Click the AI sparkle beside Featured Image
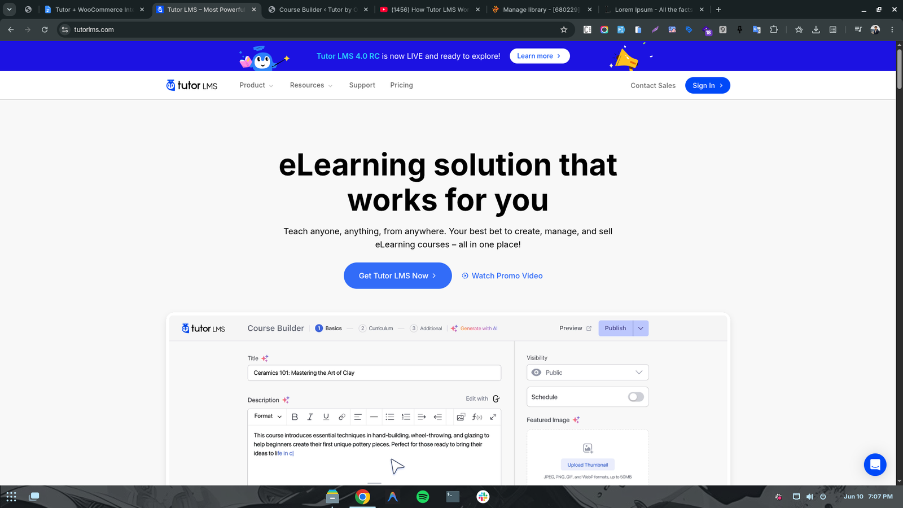 point(576,420)
